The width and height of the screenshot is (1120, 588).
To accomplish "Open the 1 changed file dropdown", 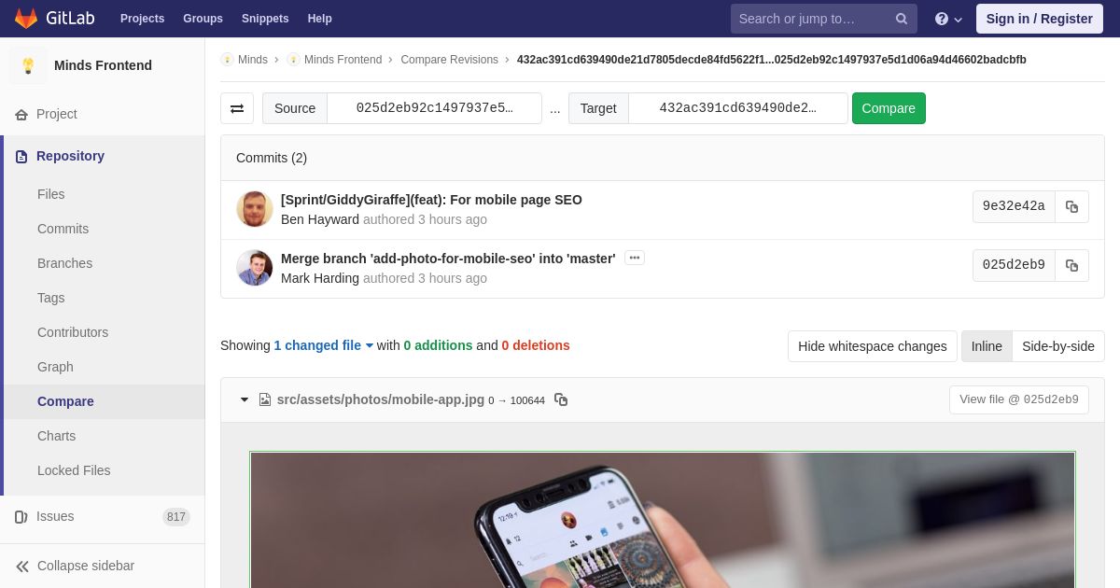I will (x=323, y=345).
